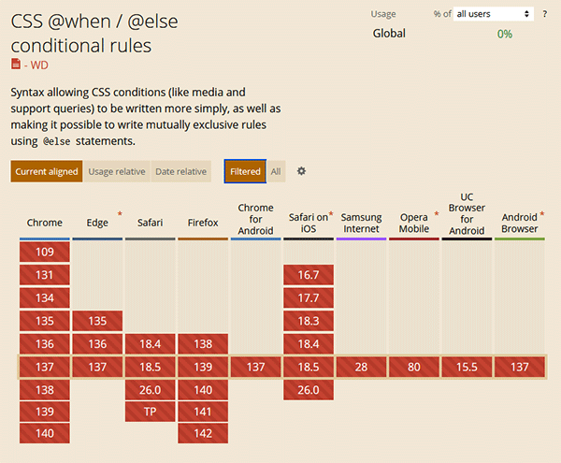561x463 pixels.
Task: Click the usage help question mark
Action: (x=546, y=14)
